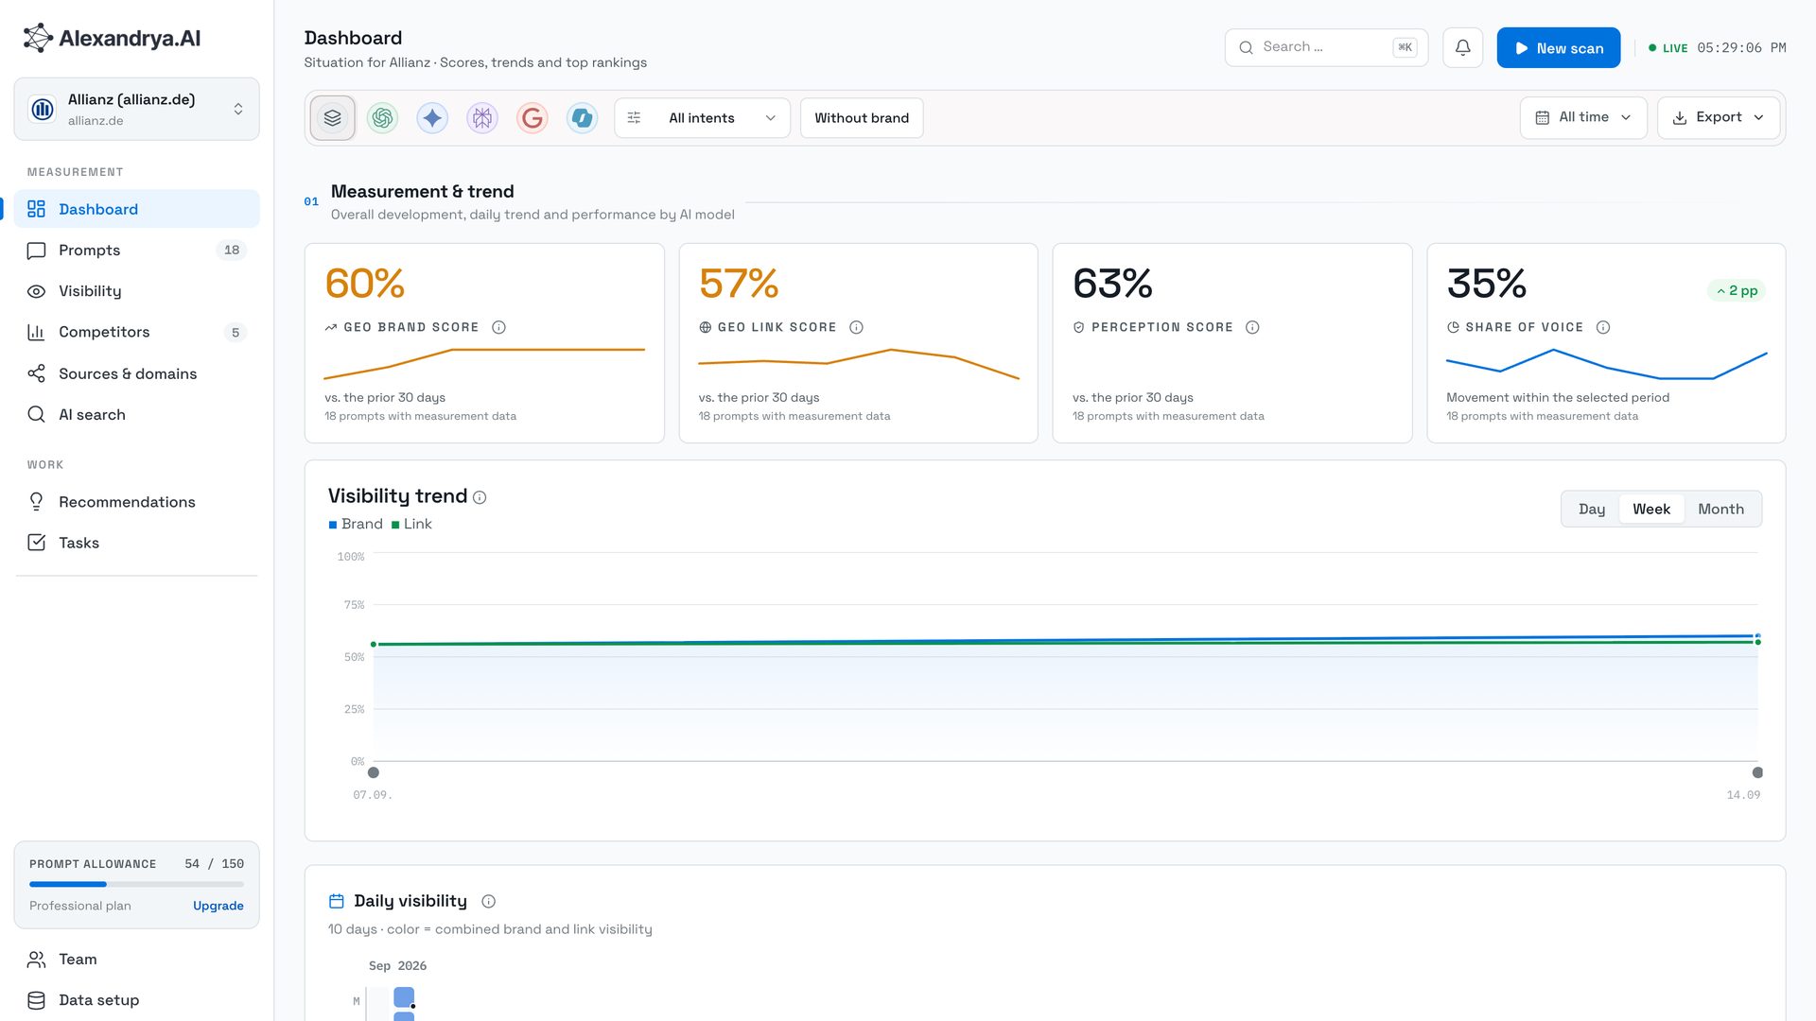Start a New scan
Screen dimensions: 1816x1021
[x=1558, y=47]
